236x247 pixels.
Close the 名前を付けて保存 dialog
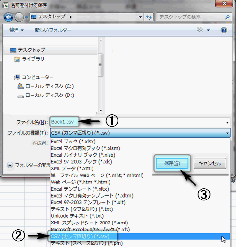(224, 3)
